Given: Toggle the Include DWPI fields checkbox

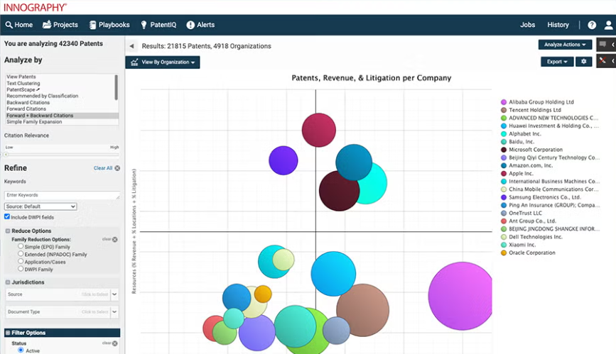Looking at the screenshot, I should click(x=7, y=216).
